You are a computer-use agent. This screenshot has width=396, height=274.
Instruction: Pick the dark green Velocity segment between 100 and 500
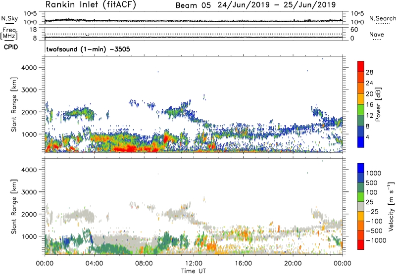361,187
